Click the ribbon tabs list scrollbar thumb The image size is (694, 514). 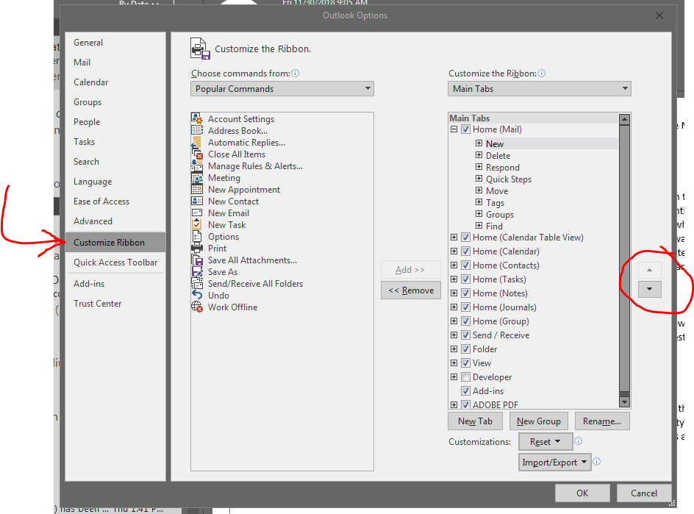[x=624, y=259]
